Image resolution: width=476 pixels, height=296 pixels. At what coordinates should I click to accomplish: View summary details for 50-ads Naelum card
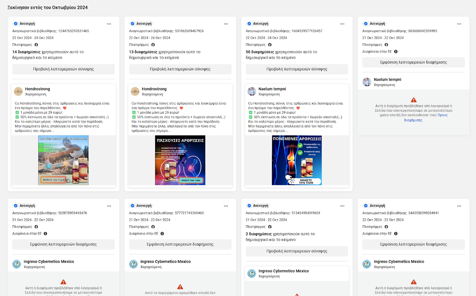point(297,69)
